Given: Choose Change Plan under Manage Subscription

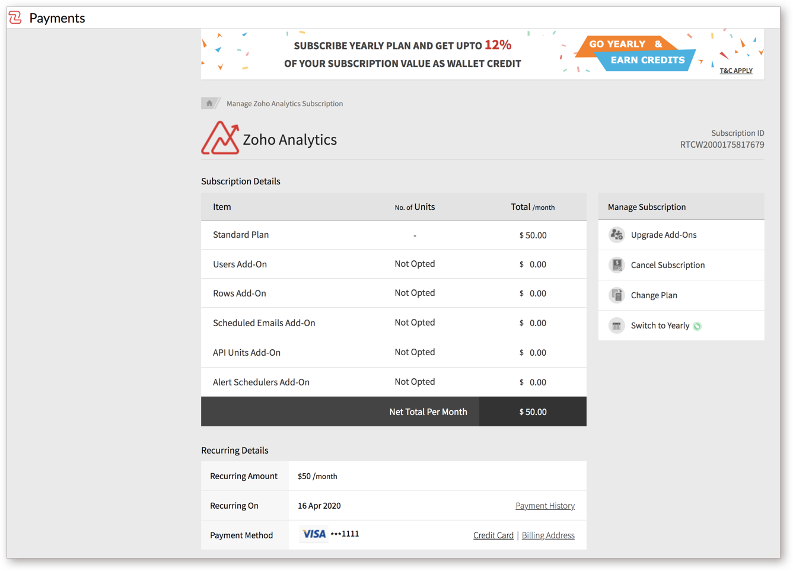Looking at the screenshot, I should coord(654,295).
